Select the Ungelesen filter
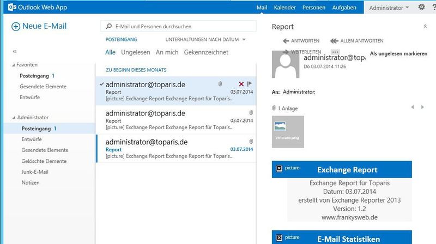The image size is (436, 244). (x=135, y=52)
